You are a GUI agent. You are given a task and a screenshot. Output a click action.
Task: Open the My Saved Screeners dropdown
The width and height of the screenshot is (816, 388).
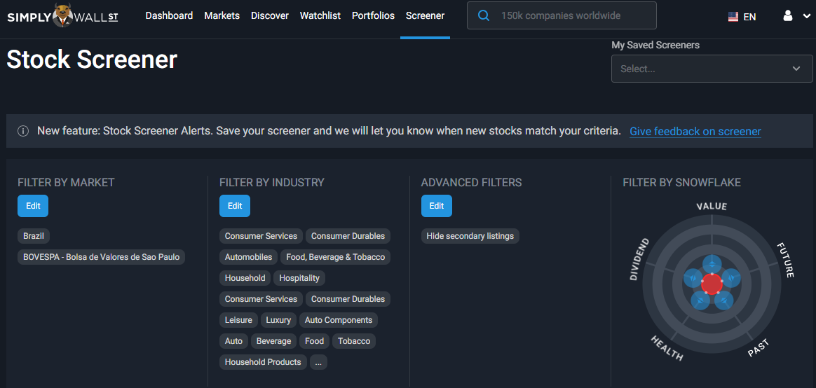712,69
